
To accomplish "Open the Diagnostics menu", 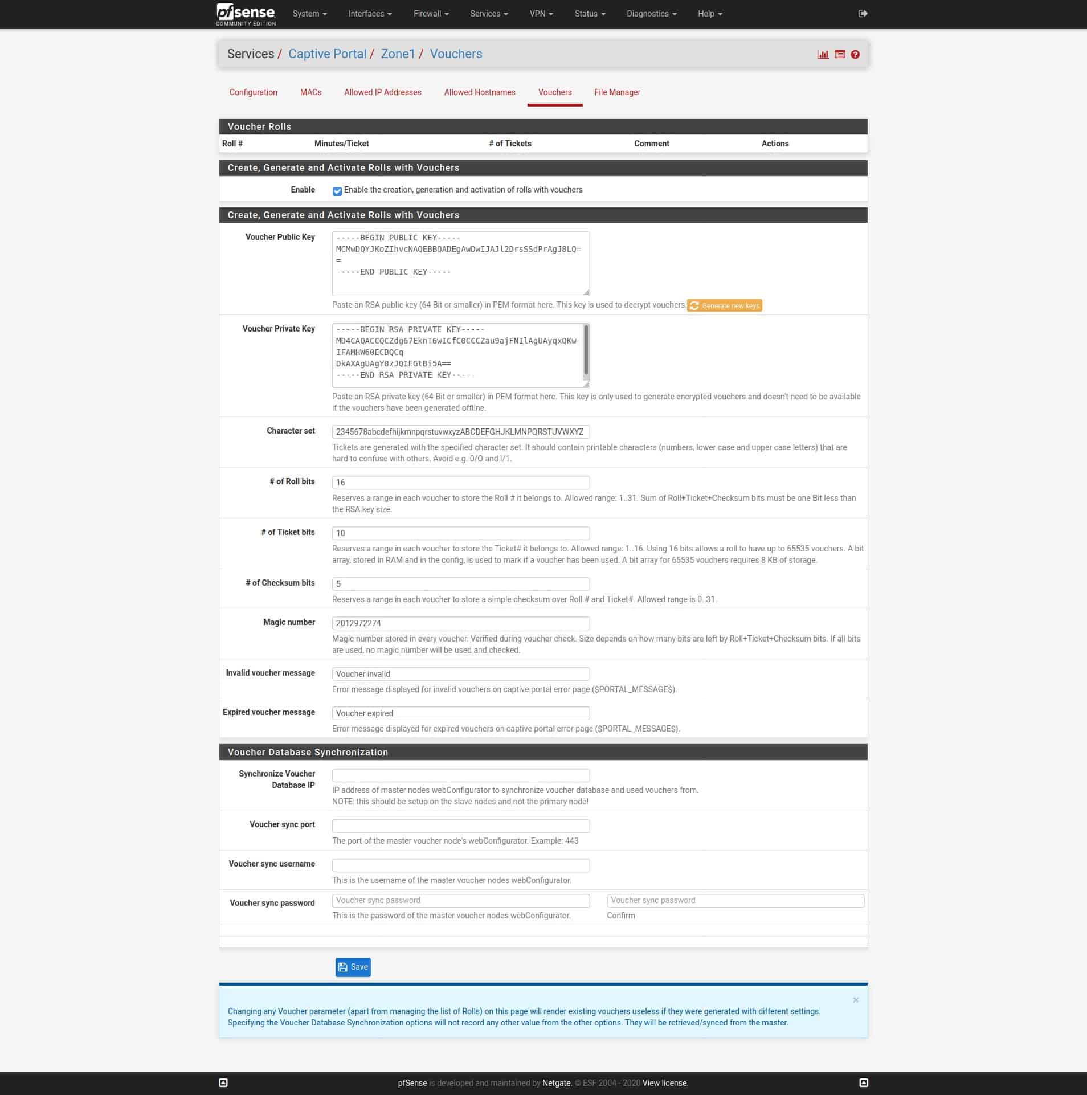I will click(x=651, y=14).
